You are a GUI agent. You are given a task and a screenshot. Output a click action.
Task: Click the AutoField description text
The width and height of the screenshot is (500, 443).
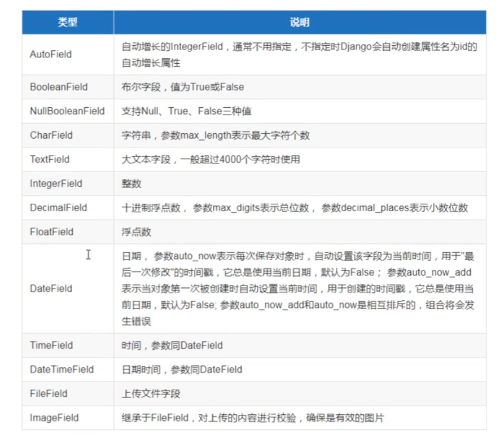pyautogui.click(x=299, y=55)
